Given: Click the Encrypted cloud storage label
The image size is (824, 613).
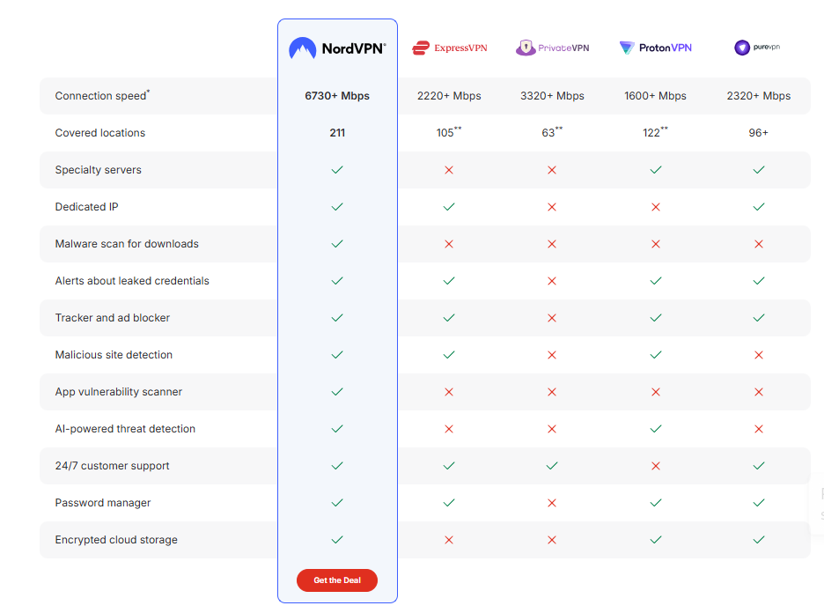Looking at the screenshot, I should (x=116, y=539).
